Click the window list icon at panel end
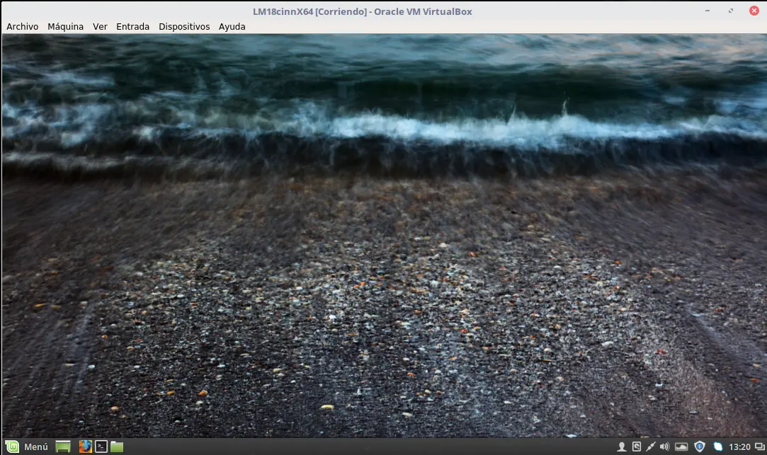The image size is (767, 455). pyautogui.click(x=760, y=447)
